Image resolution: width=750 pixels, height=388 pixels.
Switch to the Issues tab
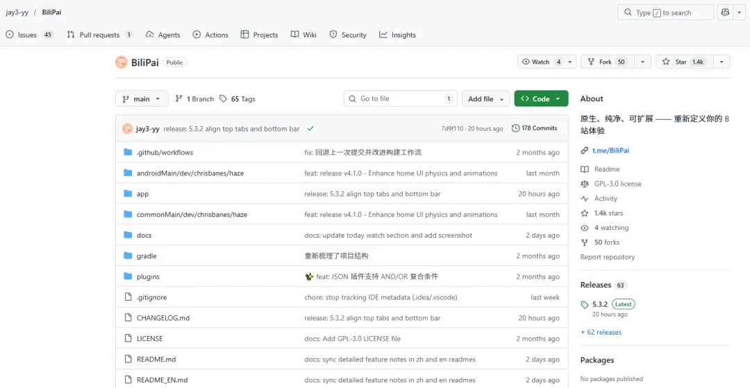click(29, 35)
